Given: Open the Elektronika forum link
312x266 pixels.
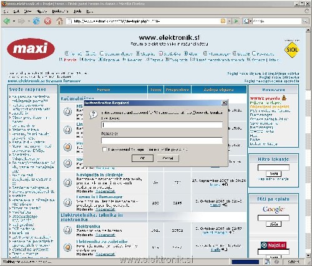Looking at the screenshot, I should click(x=88, y=226).
